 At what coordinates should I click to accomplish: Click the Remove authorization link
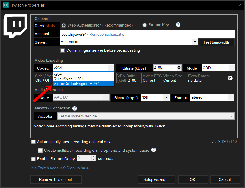108,35
